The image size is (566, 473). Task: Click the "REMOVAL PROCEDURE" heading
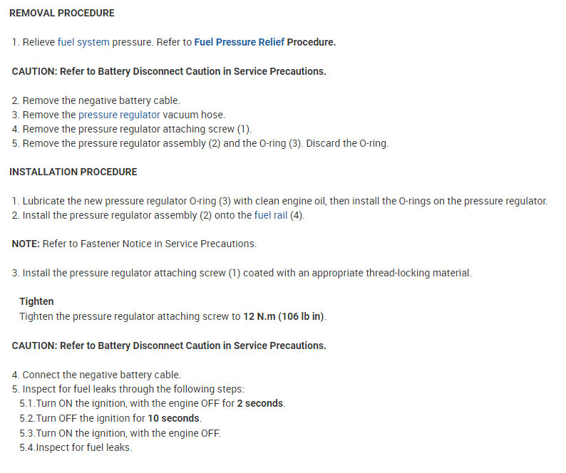pos(62,13)
